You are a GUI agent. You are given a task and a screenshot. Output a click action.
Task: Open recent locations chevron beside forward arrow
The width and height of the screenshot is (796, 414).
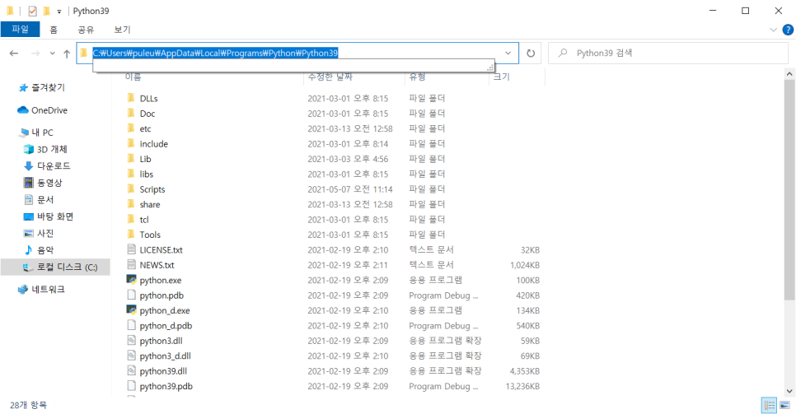tap(52, 53)
